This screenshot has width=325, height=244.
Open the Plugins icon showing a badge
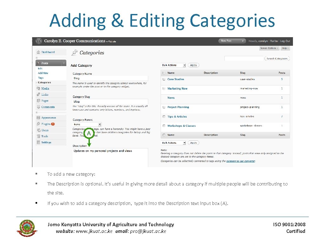coord(38,124)
